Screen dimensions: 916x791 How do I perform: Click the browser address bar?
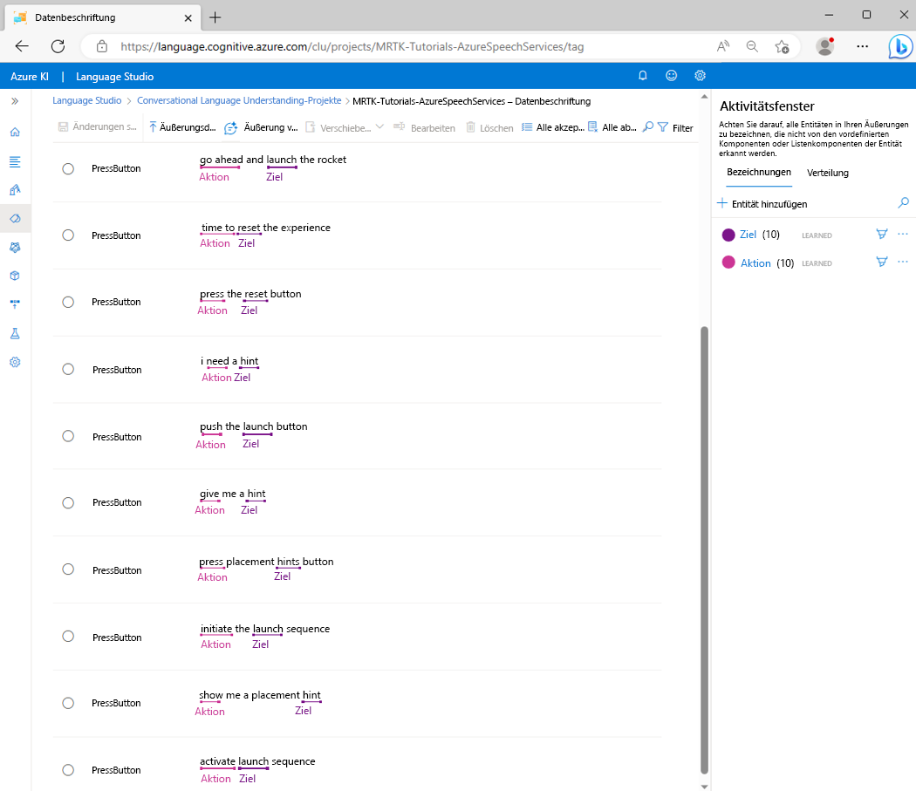[x=349, y=46]
